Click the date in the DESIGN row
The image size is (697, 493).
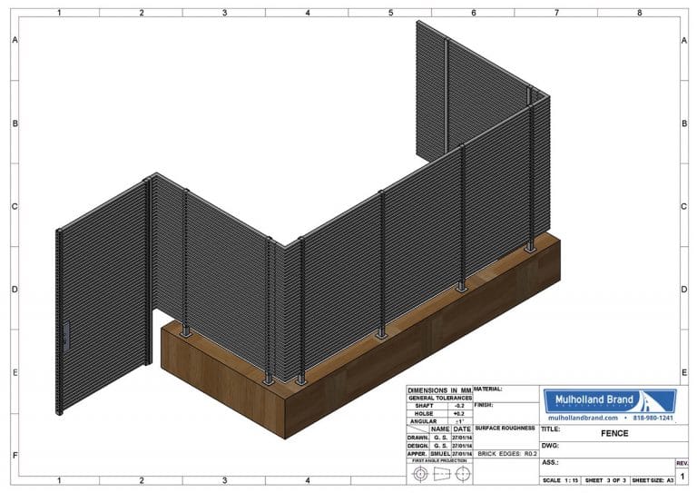click(x=462, y=446)
